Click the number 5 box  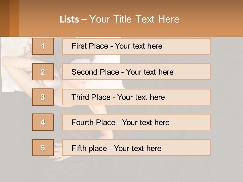tap(43, 148)
